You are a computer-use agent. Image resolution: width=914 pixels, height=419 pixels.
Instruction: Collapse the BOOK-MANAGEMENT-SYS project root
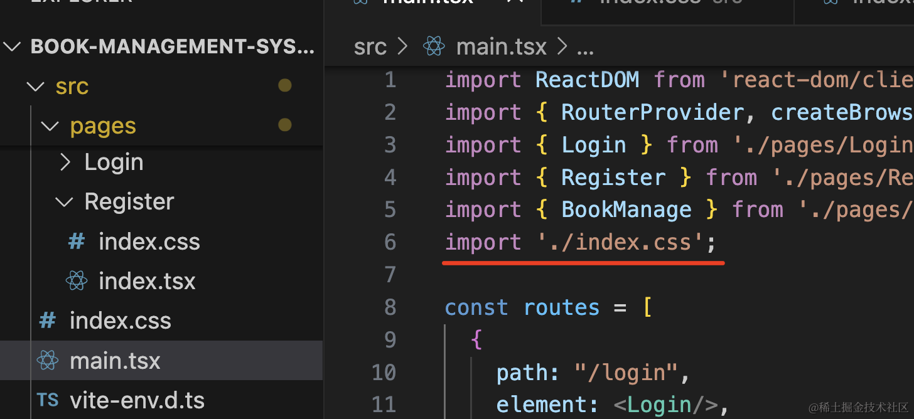[x=13, y=46]
